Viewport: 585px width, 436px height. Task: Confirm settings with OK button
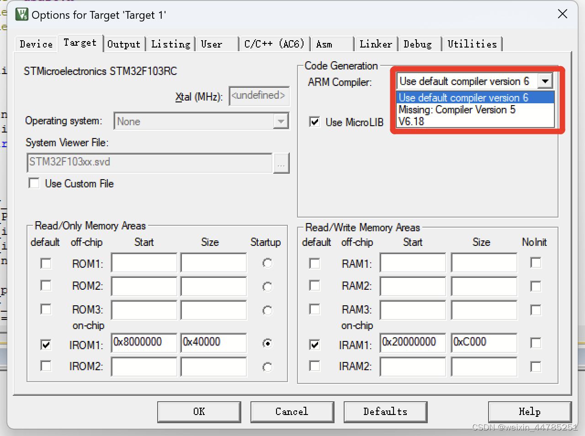pyautogui.click(x=199, y=412)
